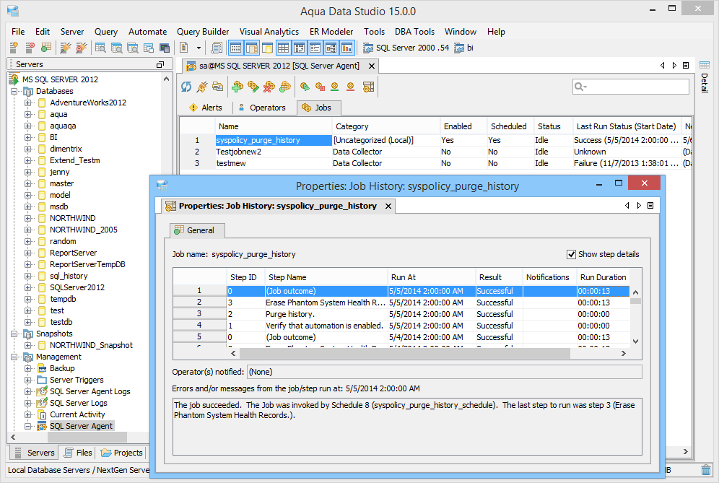
Task: Open the DBA Tools menu
Action: point(414,32)
